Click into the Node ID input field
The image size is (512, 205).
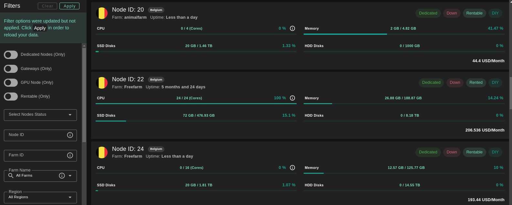36,135
